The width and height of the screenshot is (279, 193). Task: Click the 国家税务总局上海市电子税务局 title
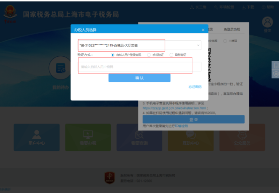(x=71, y=15)
